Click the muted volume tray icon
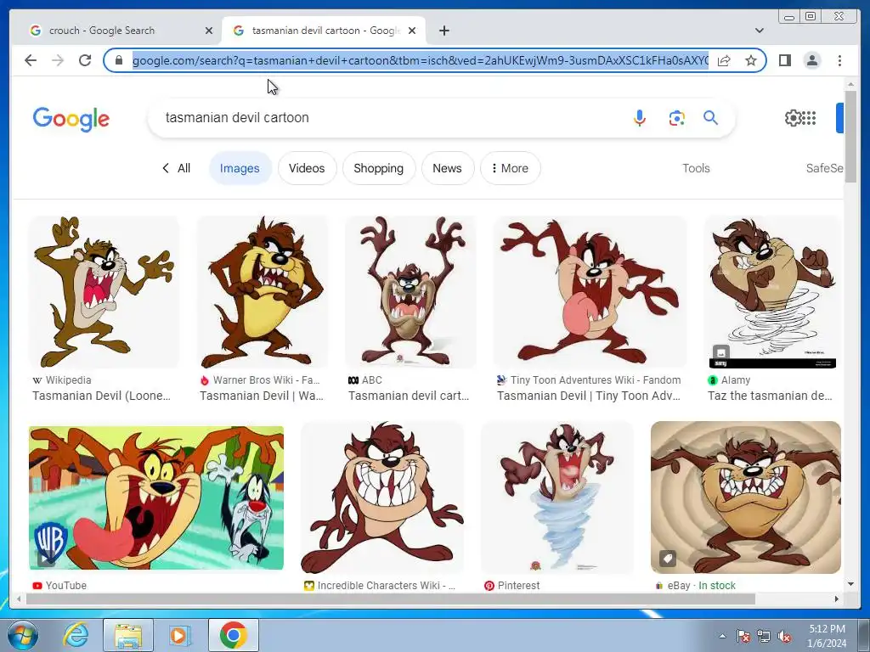Viewport: 870px width, 652px height. coord(784,636)
